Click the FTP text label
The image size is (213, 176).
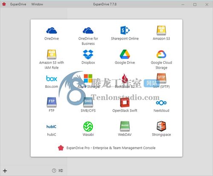tap(52, 110)
